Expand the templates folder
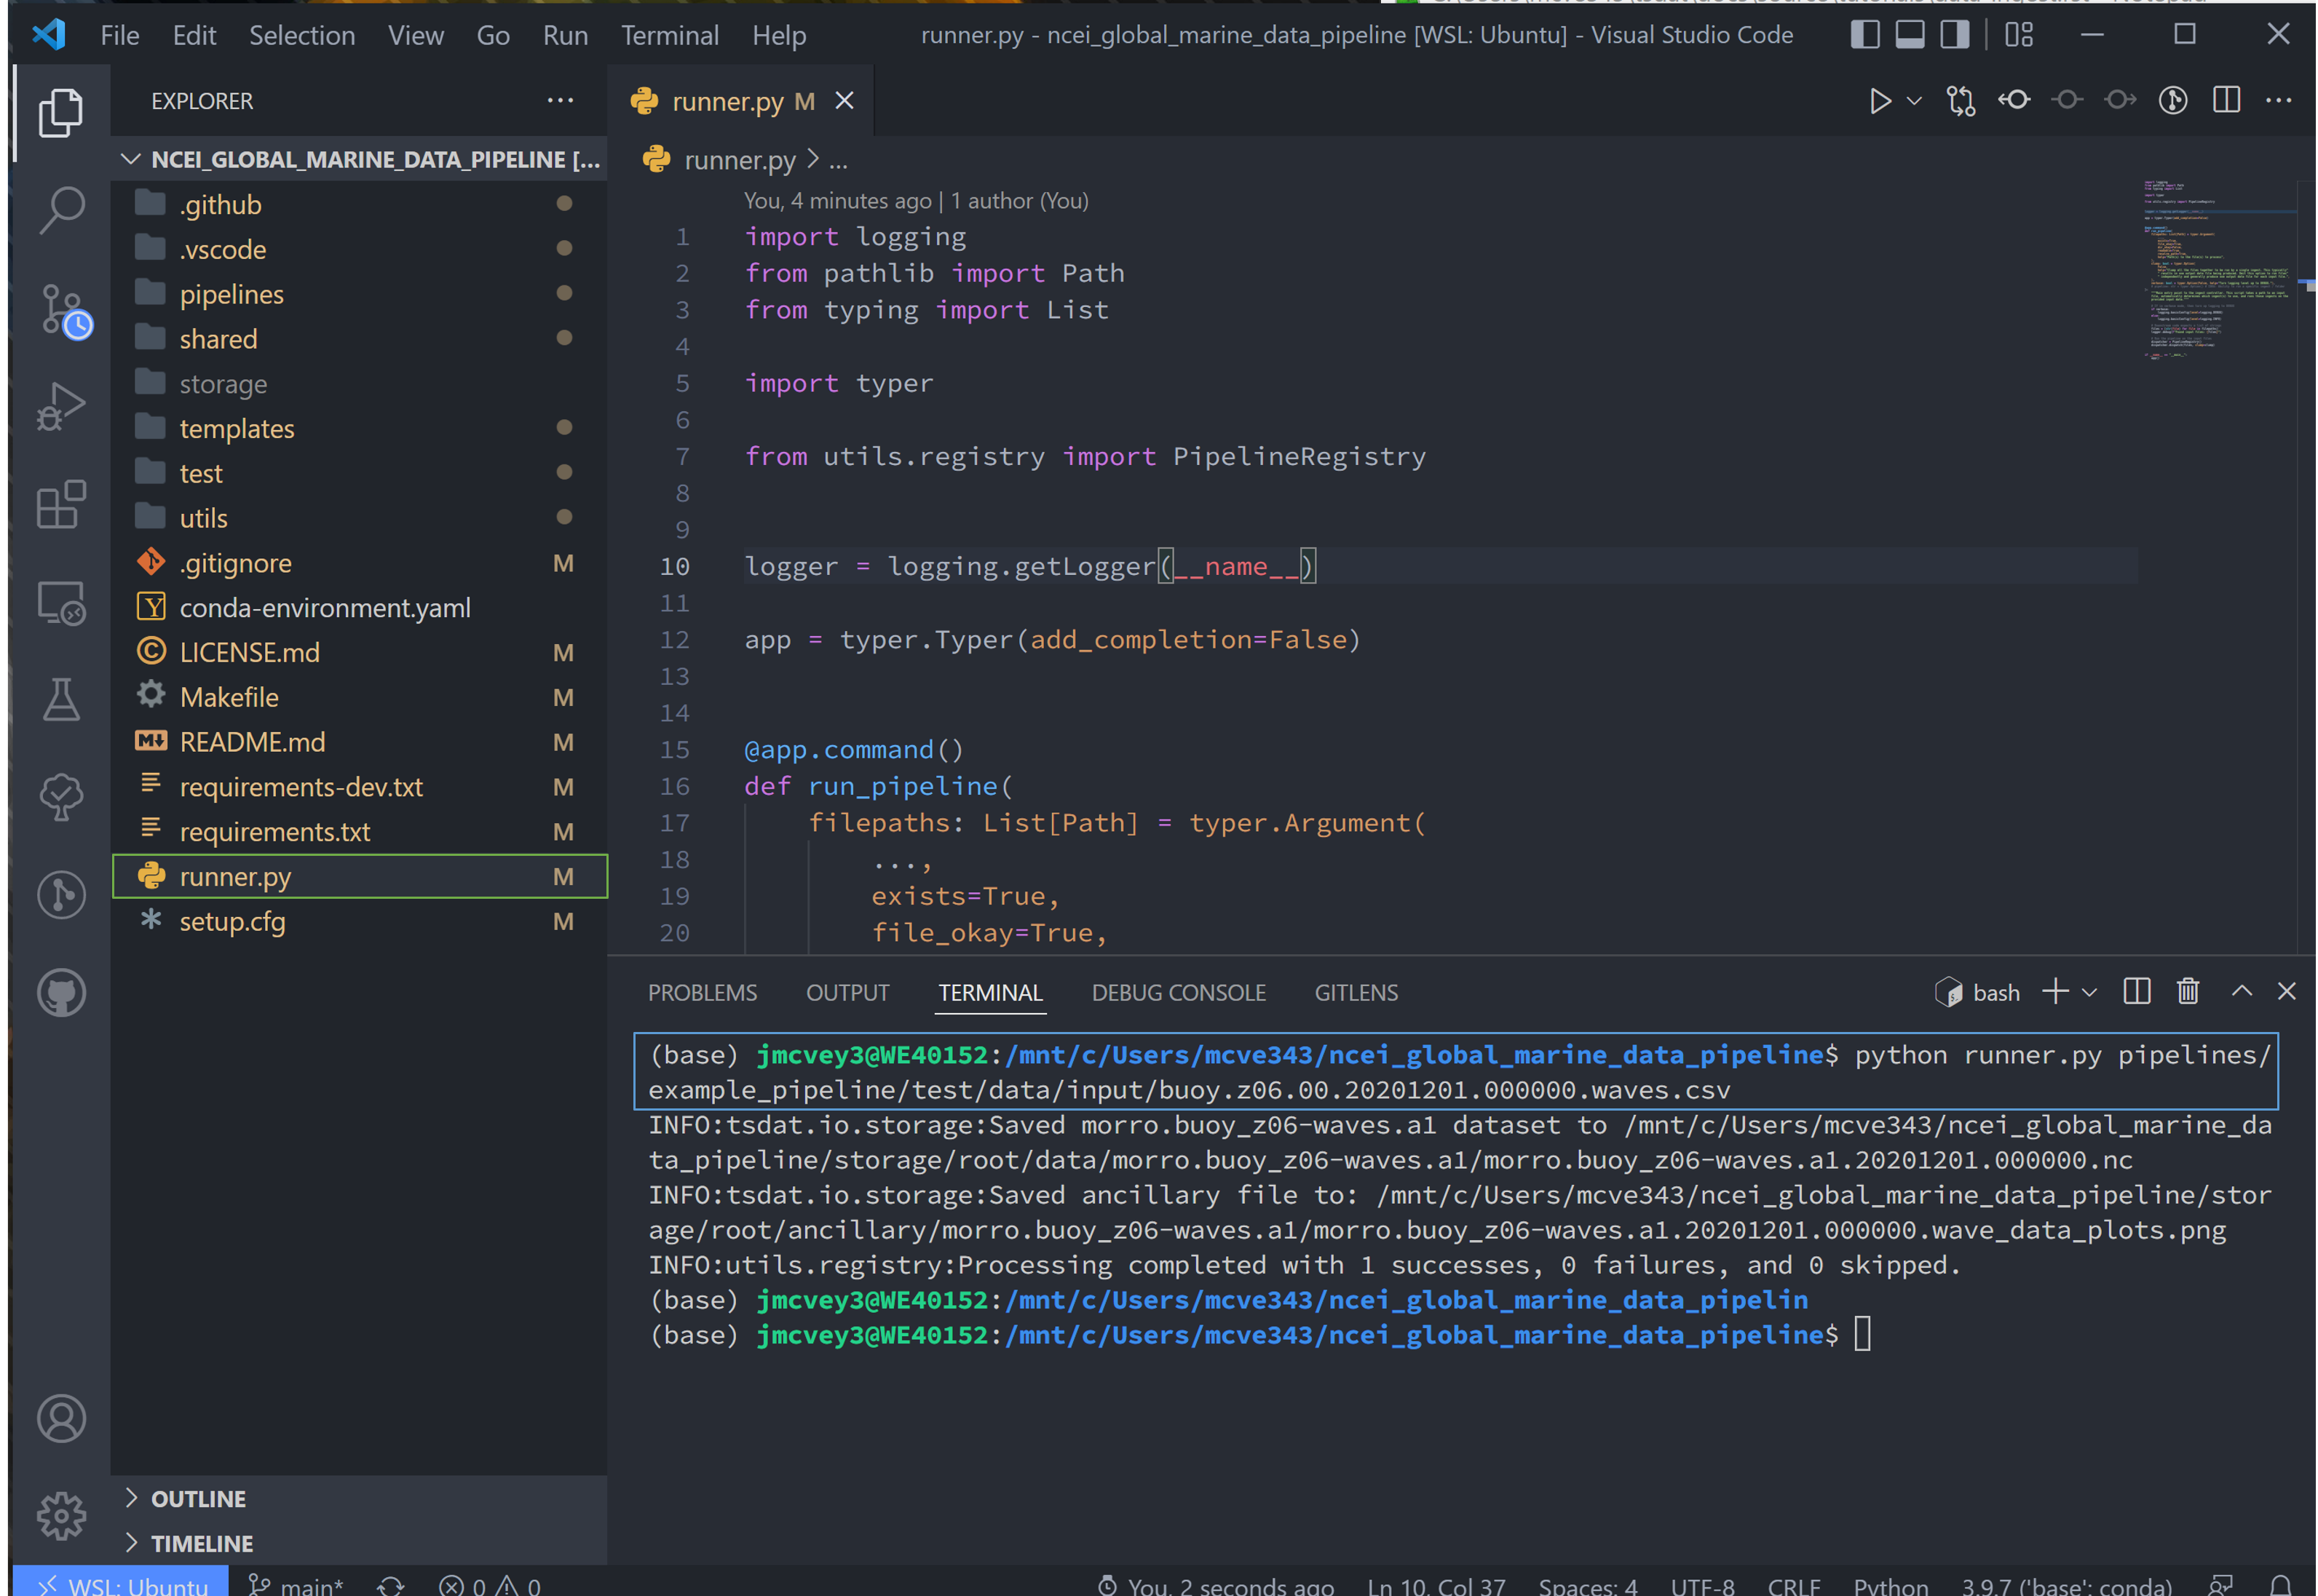This screenshot has height=1596, width=2318. [x=360, y=428]
